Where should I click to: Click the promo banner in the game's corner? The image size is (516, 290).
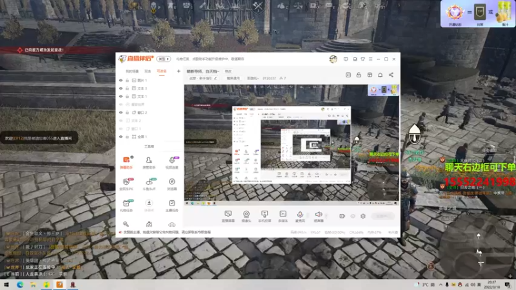tap(478, 14)
